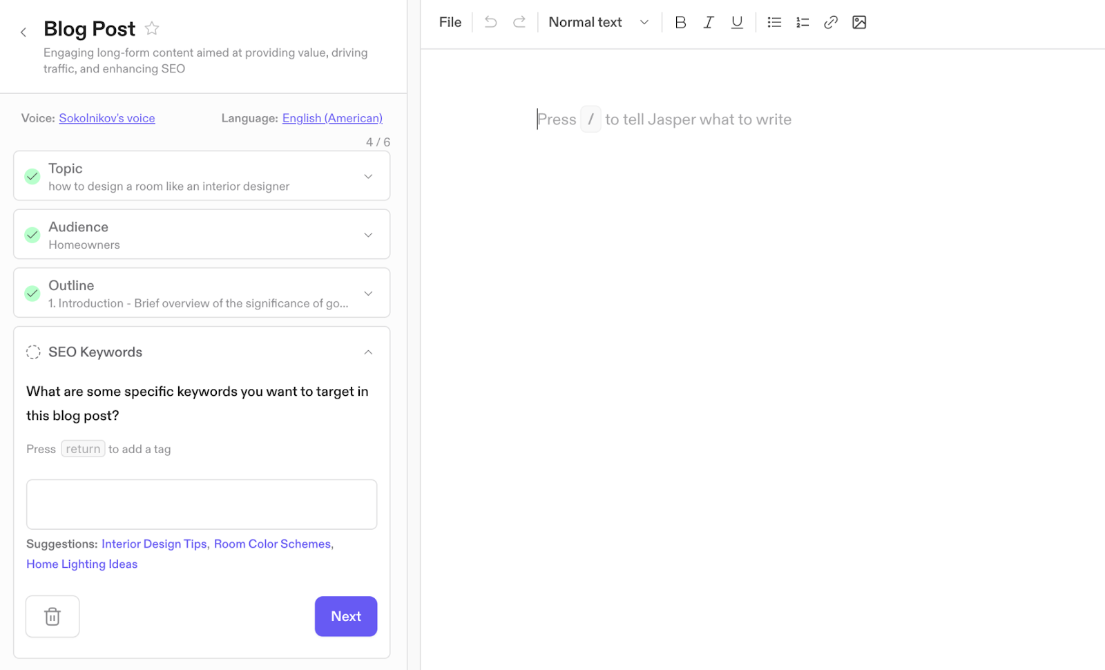
Task: Expand the Topic section
Action: pos(368,176)
